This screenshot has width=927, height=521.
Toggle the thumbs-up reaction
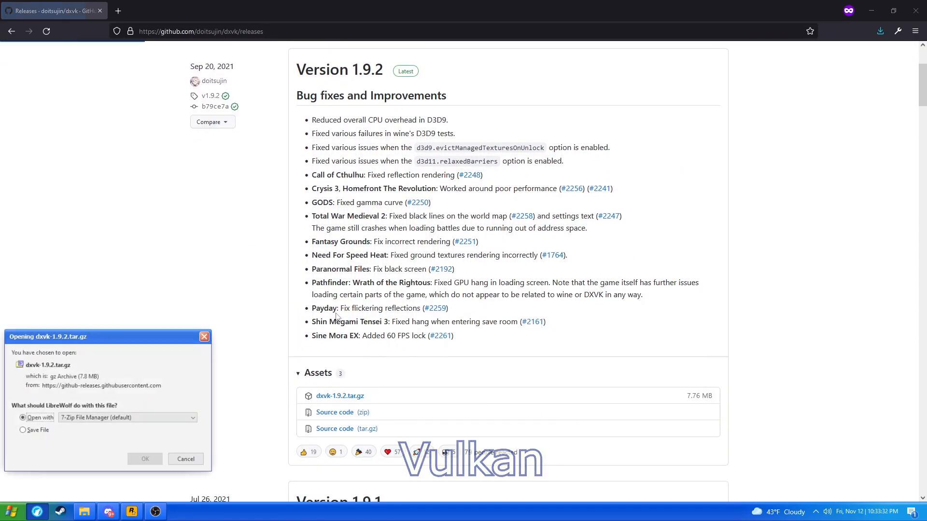click(309, 452)
